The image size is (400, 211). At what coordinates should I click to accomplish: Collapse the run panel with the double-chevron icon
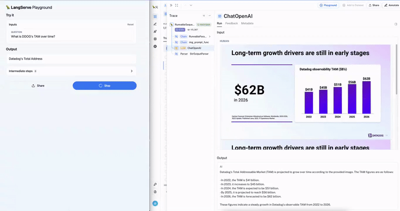click(x=171, y=5)
